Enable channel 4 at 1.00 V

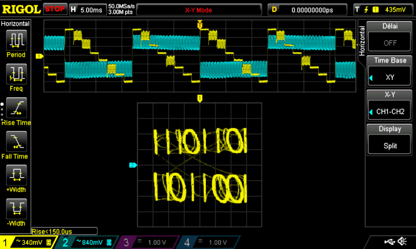209,242
